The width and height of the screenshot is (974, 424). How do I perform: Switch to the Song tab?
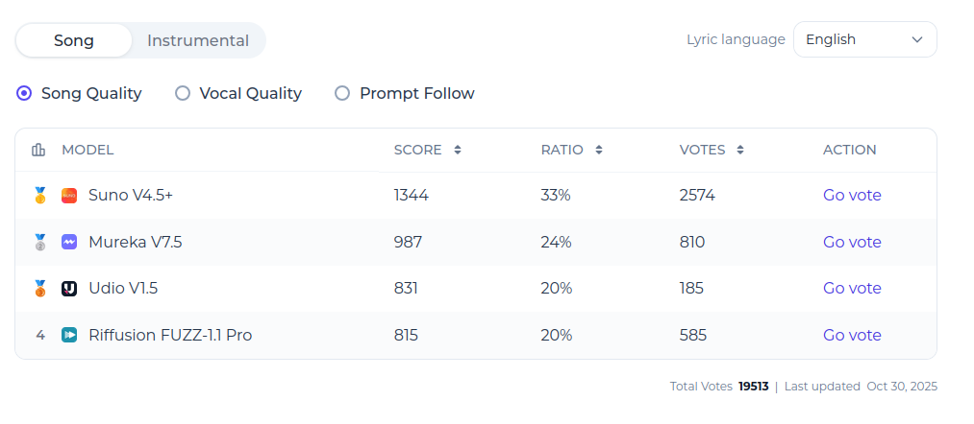coord(74,40)
